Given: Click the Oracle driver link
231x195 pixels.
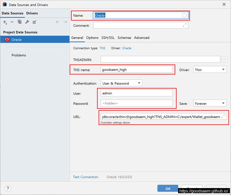Looking at the screenshot, I should [127, 48].
